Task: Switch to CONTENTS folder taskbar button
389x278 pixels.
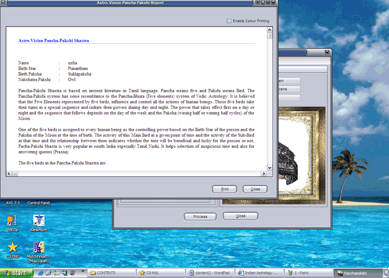Action: coord(112,273)
